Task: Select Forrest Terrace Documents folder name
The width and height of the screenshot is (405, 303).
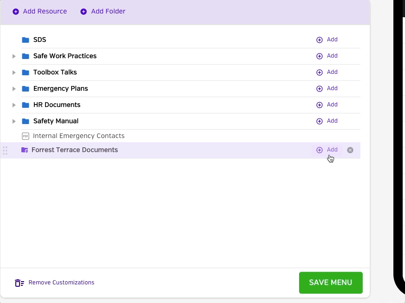Action: point(75,150)
